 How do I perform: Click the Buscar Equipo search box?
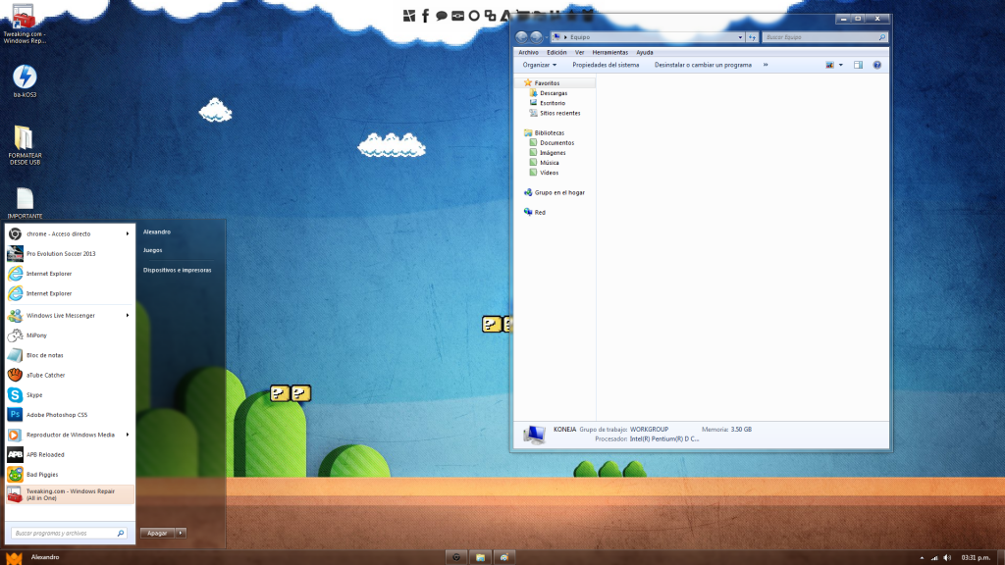tap(824, 37)
